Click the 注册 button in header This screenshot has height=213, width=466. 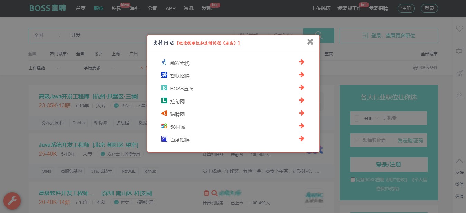click(x=406, y=8)
